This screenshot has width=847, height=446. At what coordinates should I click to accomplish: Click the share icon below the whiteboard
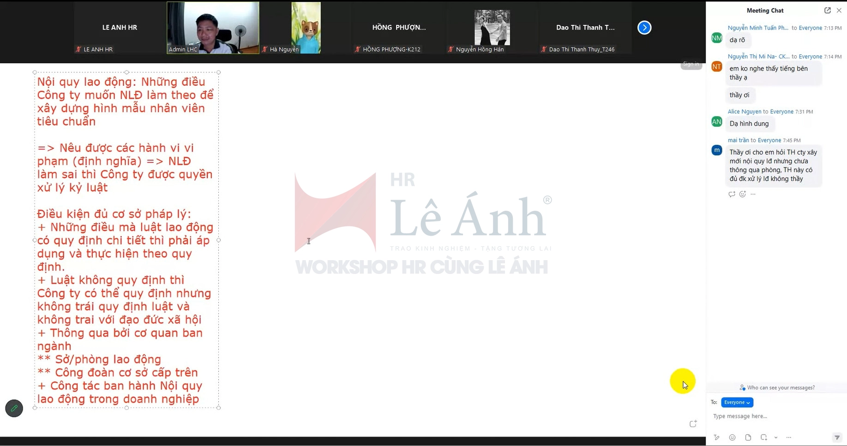tap(693, 423)
